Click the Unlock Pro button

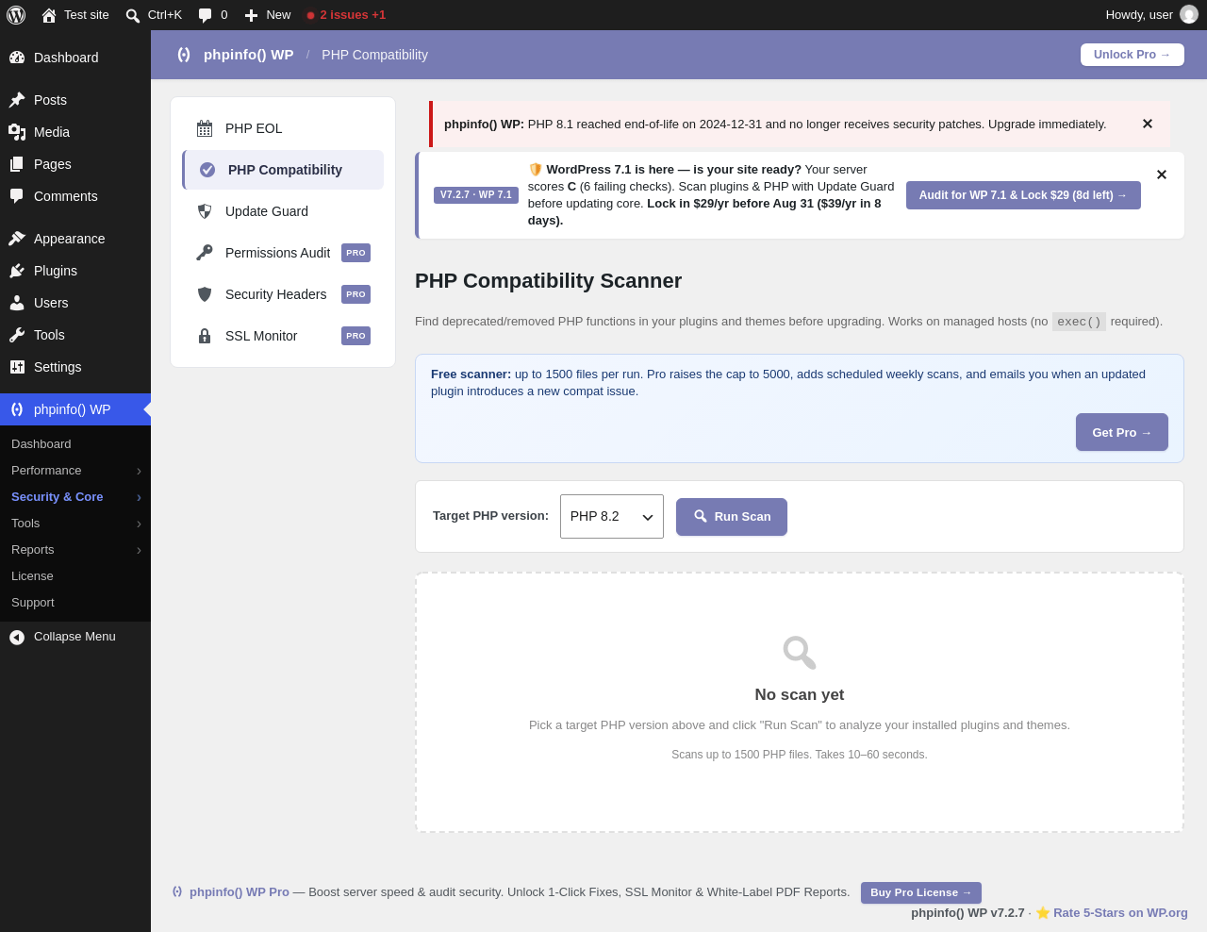(x=1133, y=55)
